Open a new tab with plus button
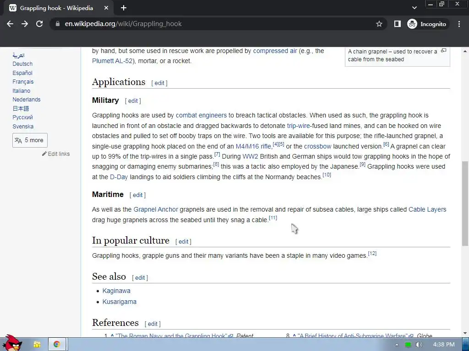The image size is (469, 351). (x=124, y=8)
